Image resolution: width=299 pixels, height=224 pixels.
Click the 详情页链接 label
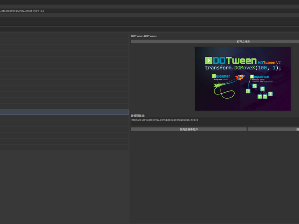[x=138, y=116]
